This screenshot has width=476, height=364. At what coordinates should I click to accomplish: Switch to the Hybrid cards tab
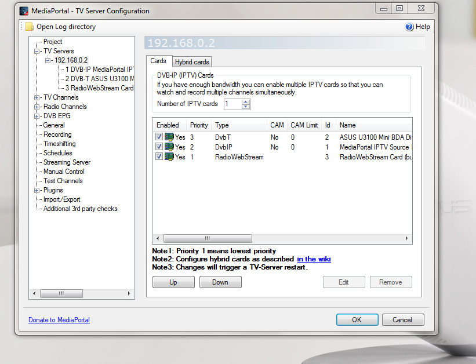pyautogui.click(x=192, y=62)
